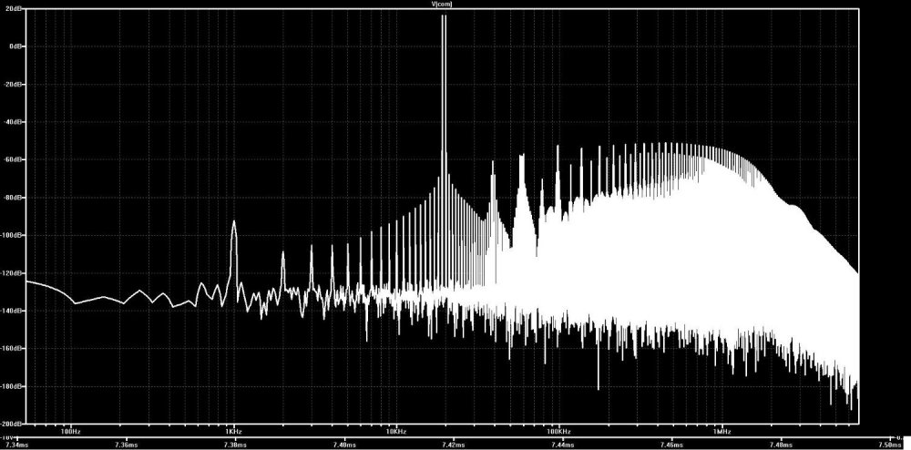The height and width of the screenshot is (450, 911).
Task: Click the spectral peak at 1KHz
Action: click(234, 222)
